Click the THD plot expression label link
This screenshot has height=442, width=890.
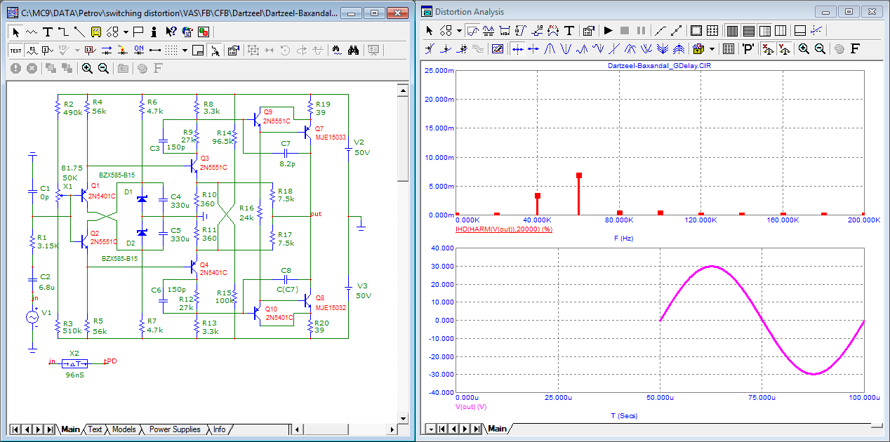click(504, 229)
